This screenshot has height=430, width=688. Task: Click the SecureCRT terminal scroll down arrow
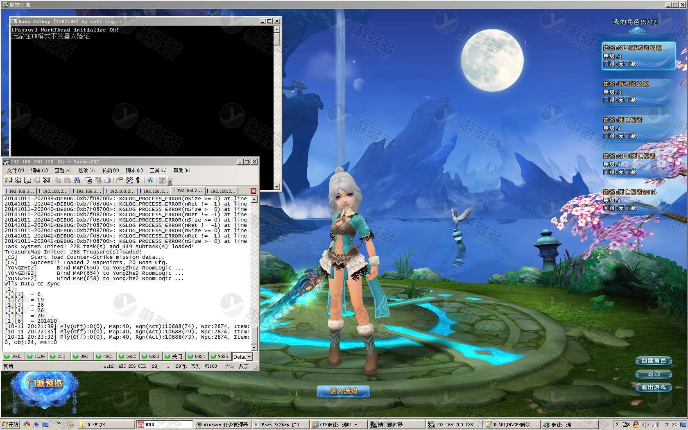(x=254, y=348)
